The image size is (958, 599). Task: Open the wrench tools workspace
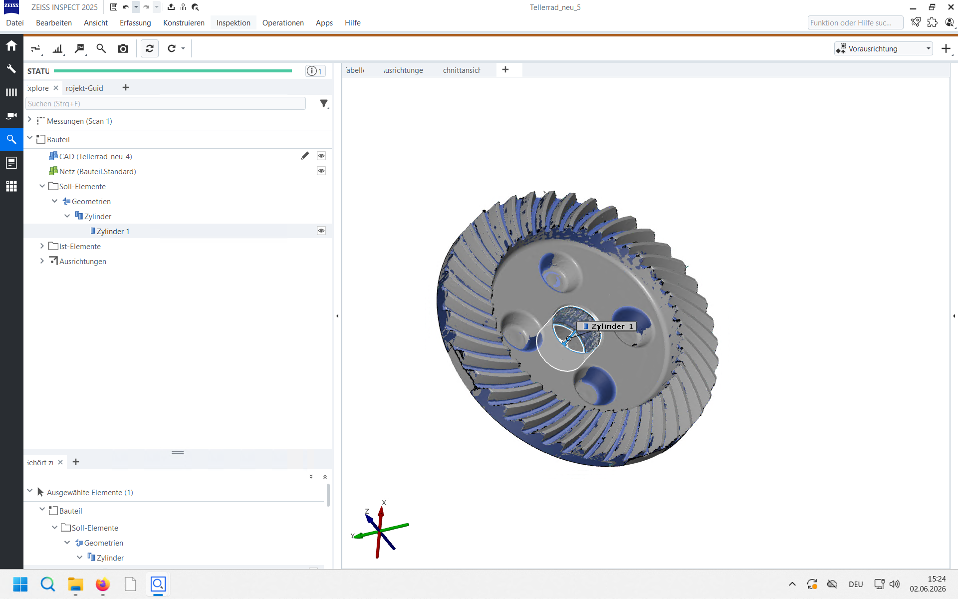[11, 69]
